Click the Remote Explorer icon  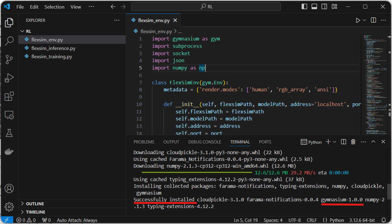coord(9,115)
